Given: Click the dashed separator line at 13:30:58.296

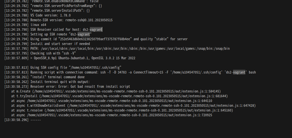Looking at the screenshot, I should click(22, 120).
